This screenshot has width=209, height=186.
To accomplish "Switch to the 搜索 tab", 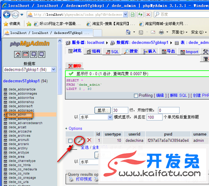I will point(131,51).
